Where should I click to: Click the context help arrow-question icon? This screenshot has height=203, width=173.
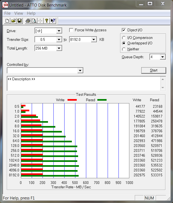pyautogui.click(x=53, y=21)
